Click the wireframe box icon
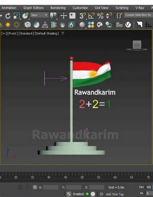 tap(28, 25)
